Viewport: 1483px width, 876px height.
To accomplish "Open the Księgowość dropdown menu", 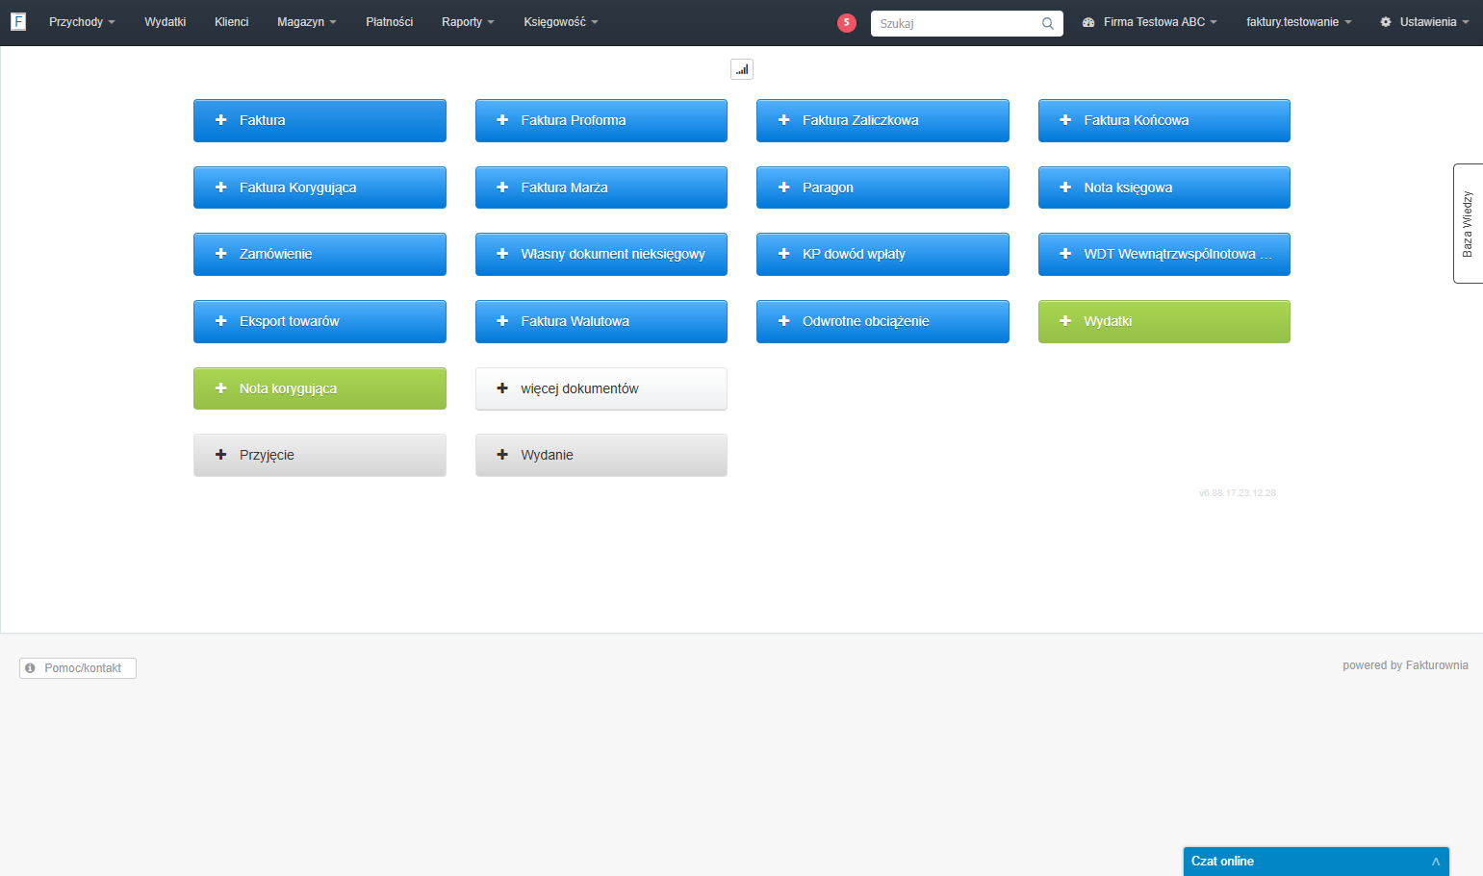I will 561,22.
